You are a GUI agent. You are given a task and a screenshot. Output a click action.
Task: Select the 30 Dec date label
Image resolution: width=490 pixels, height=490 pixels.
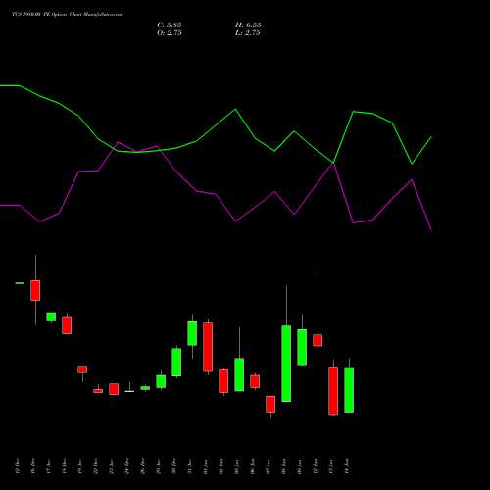pyautogui.click(x=174, y=465)
